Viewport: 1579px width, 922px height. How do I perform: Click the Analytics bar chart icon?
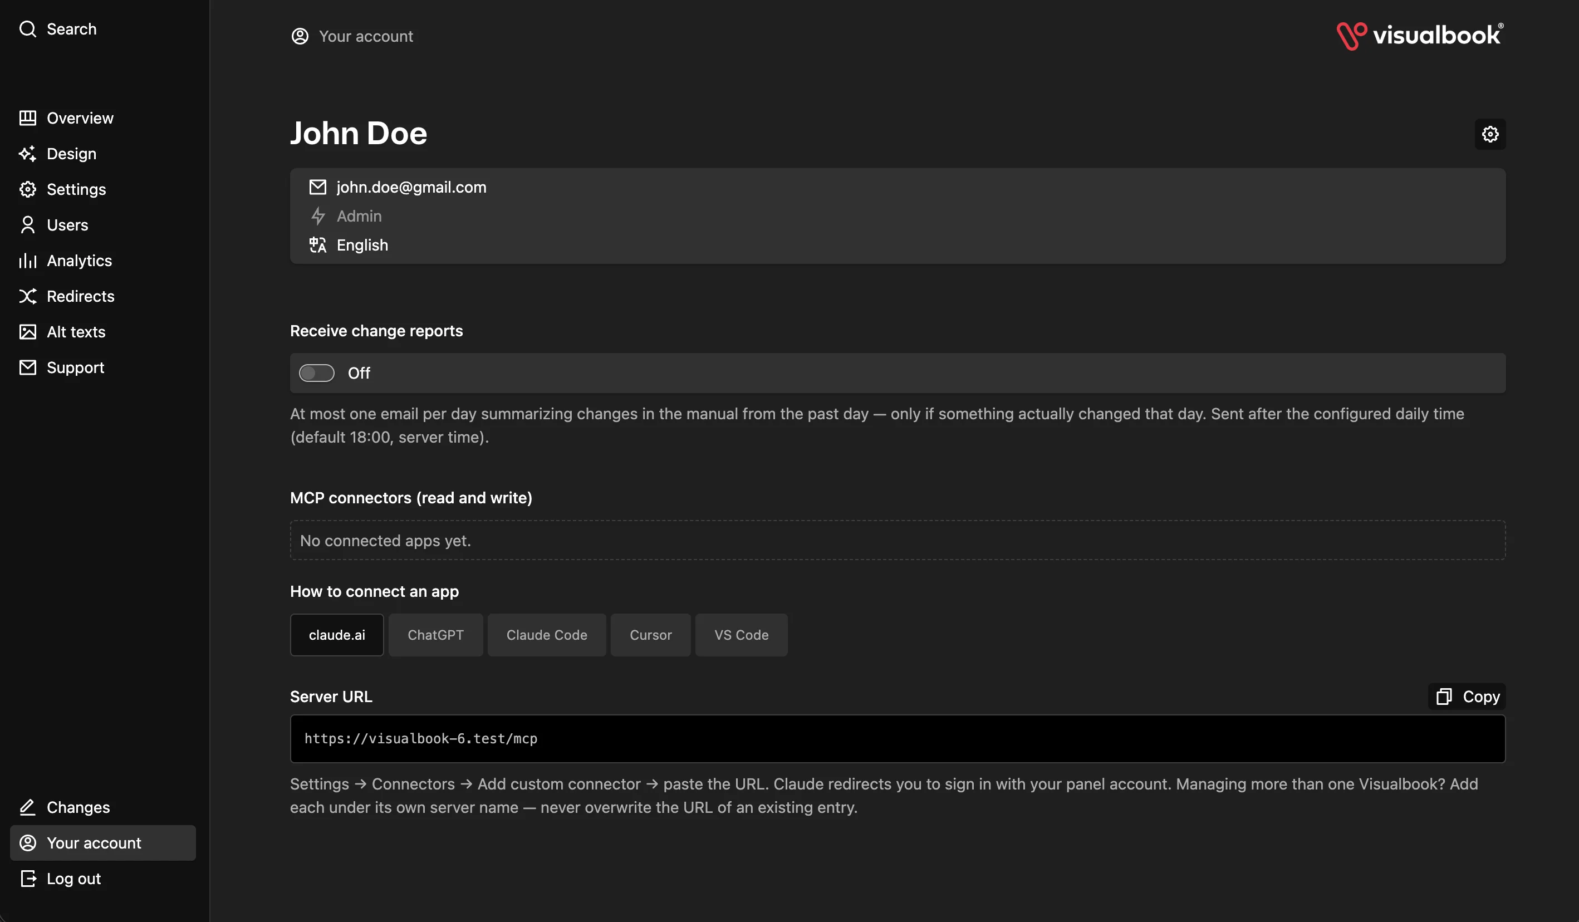point(28,261)
